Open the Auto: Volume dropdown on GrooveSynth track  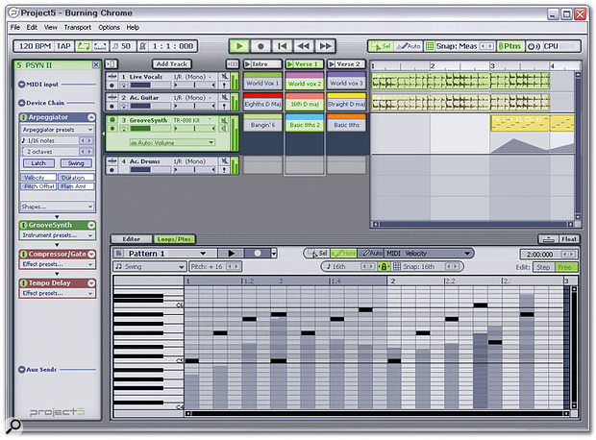pos(172,143)
